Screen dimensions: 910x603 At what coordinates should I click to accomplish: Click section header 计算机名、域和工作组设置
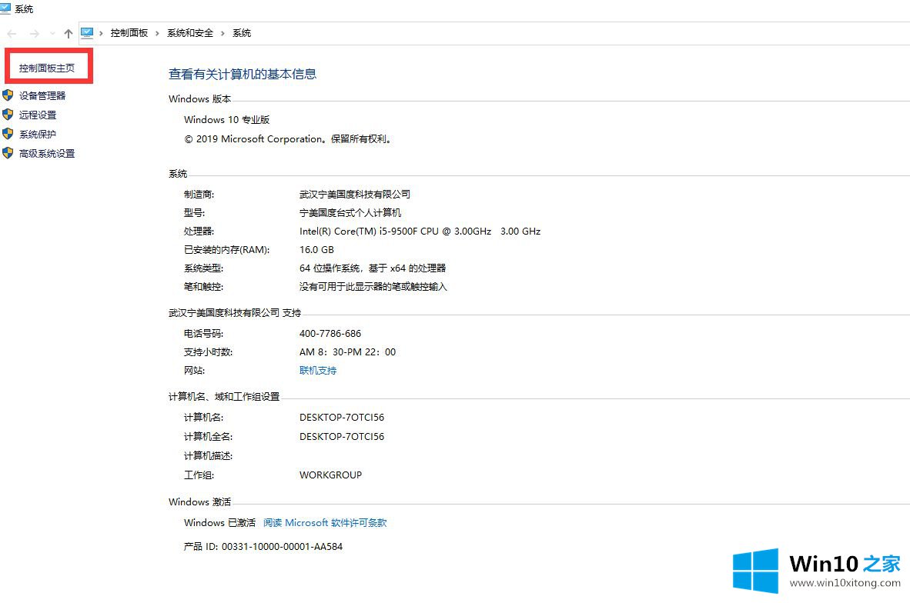pyautogui.click(x=224, y=397)
